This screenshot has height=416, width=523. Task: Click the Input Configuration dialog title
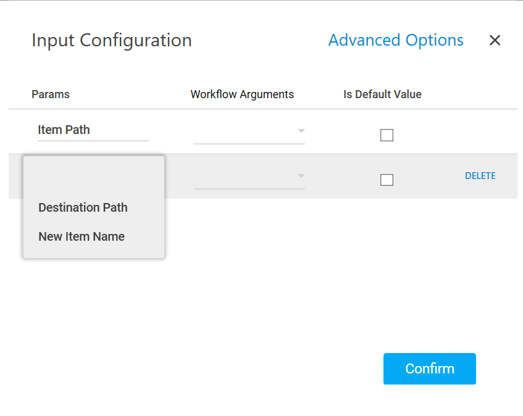click(112, 41)
